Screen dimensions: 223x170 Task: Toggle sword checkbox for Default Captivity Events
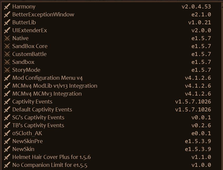(x=7, y=110)
